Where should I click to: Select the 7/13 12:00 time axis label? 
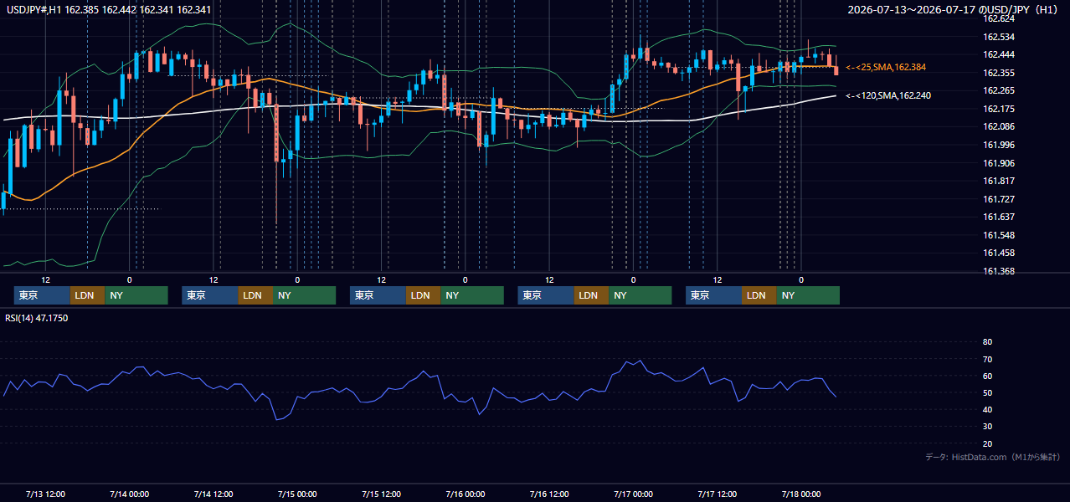point(45,494)
